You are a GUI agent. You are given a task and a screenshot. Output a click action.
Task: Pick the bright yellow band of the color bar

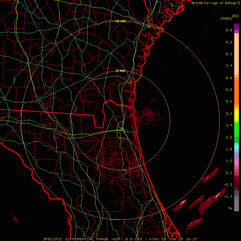[236, 115]
